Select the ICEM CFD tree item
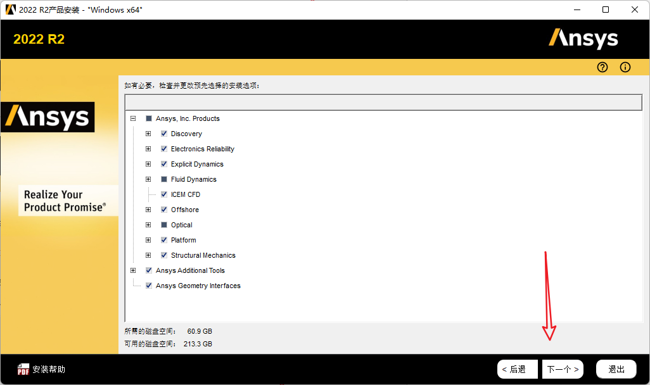This screenshot has height=385, width=650. point(185,194)
